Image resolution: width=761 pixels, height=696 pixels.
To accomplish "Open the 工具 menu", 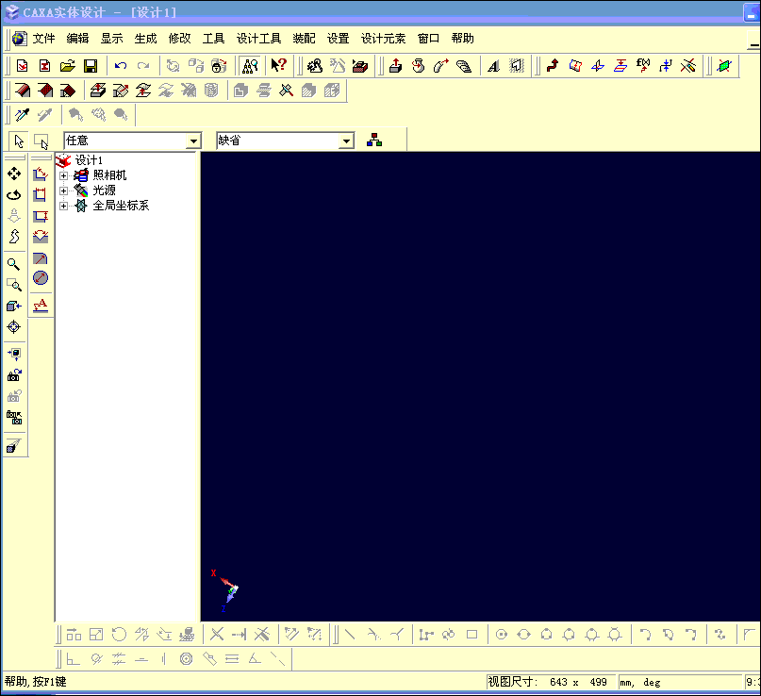I will 213,39.
